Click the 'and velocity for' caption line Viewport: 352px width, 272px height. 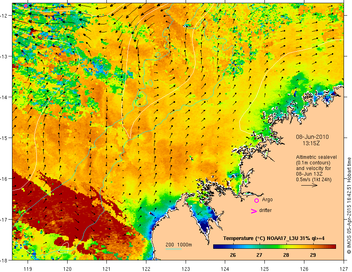pos(313,168)
